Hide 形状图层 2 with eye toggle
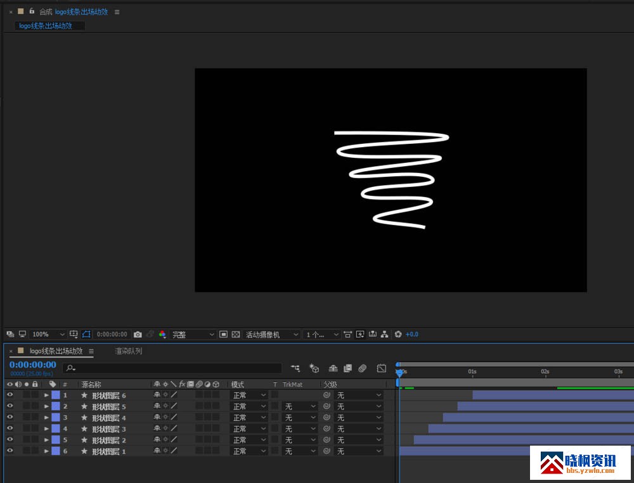This screenshot has width=634, height=483. point(10,439)
